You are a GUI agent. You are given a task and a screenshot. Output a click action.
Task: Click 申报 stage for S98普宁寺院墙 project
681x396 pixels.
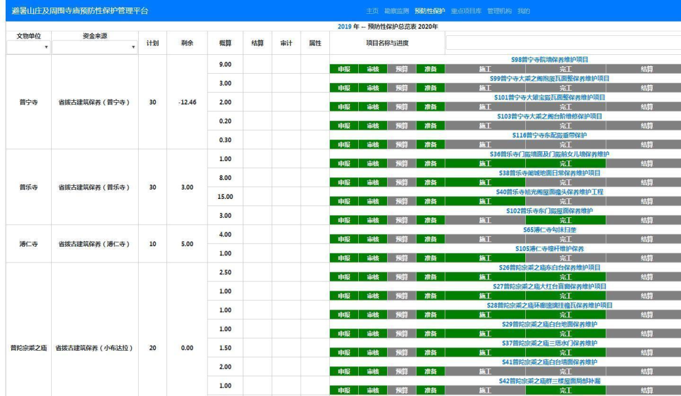click(x=344, y=69)
